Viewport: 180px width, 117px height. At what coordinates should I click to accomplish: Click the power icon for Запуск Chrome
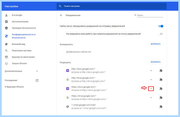coord(6,63)
